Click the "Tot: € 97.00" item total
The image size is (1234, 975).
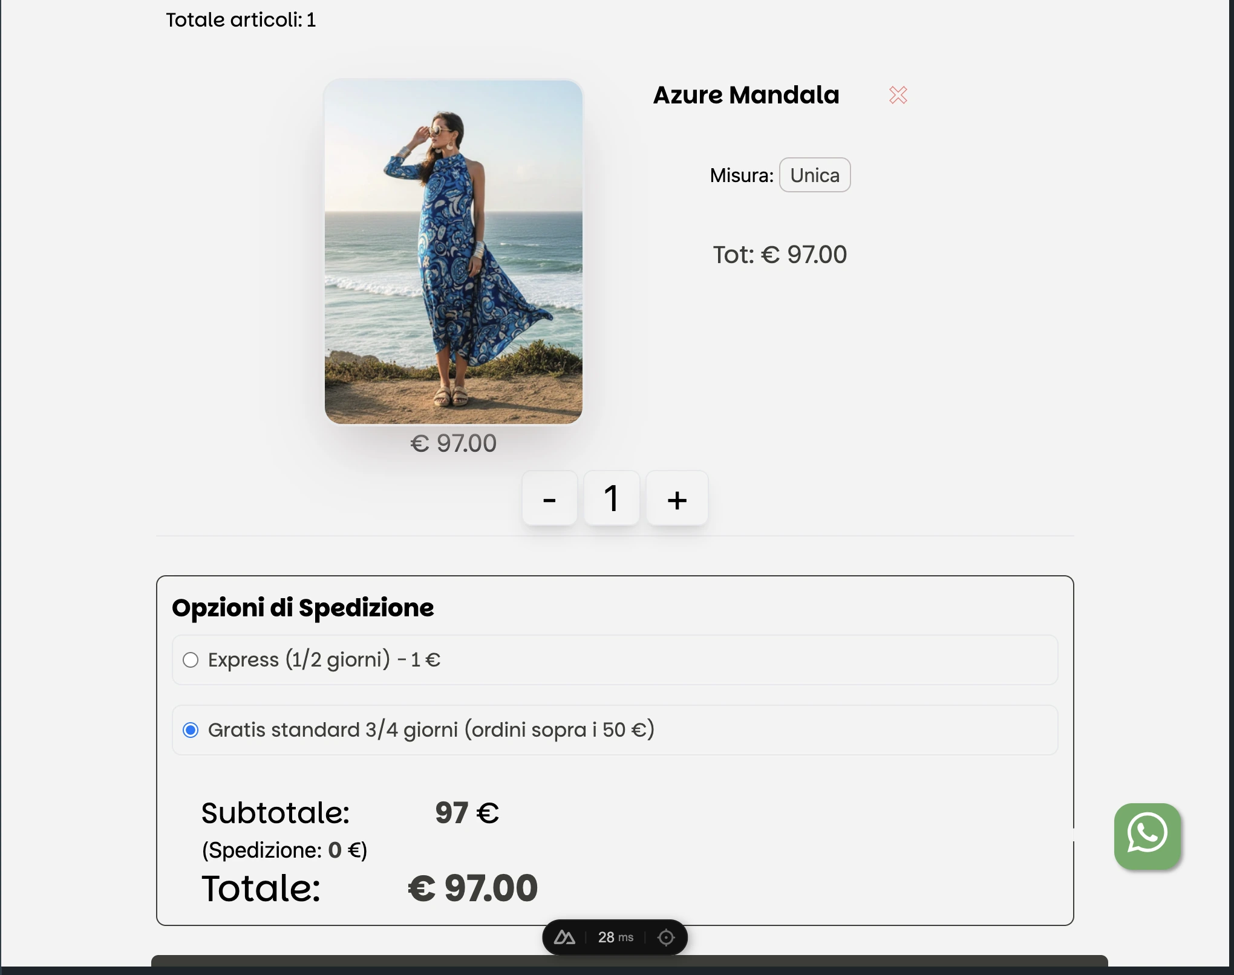tap(780, 254)
